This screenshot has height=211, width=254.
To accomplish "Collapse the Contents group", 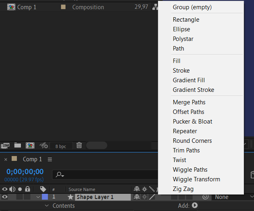I will point(47,206).
